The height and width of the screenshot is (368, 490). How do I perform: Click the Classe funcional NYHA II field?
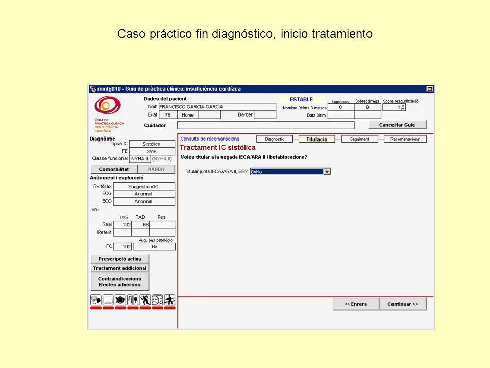140,159
